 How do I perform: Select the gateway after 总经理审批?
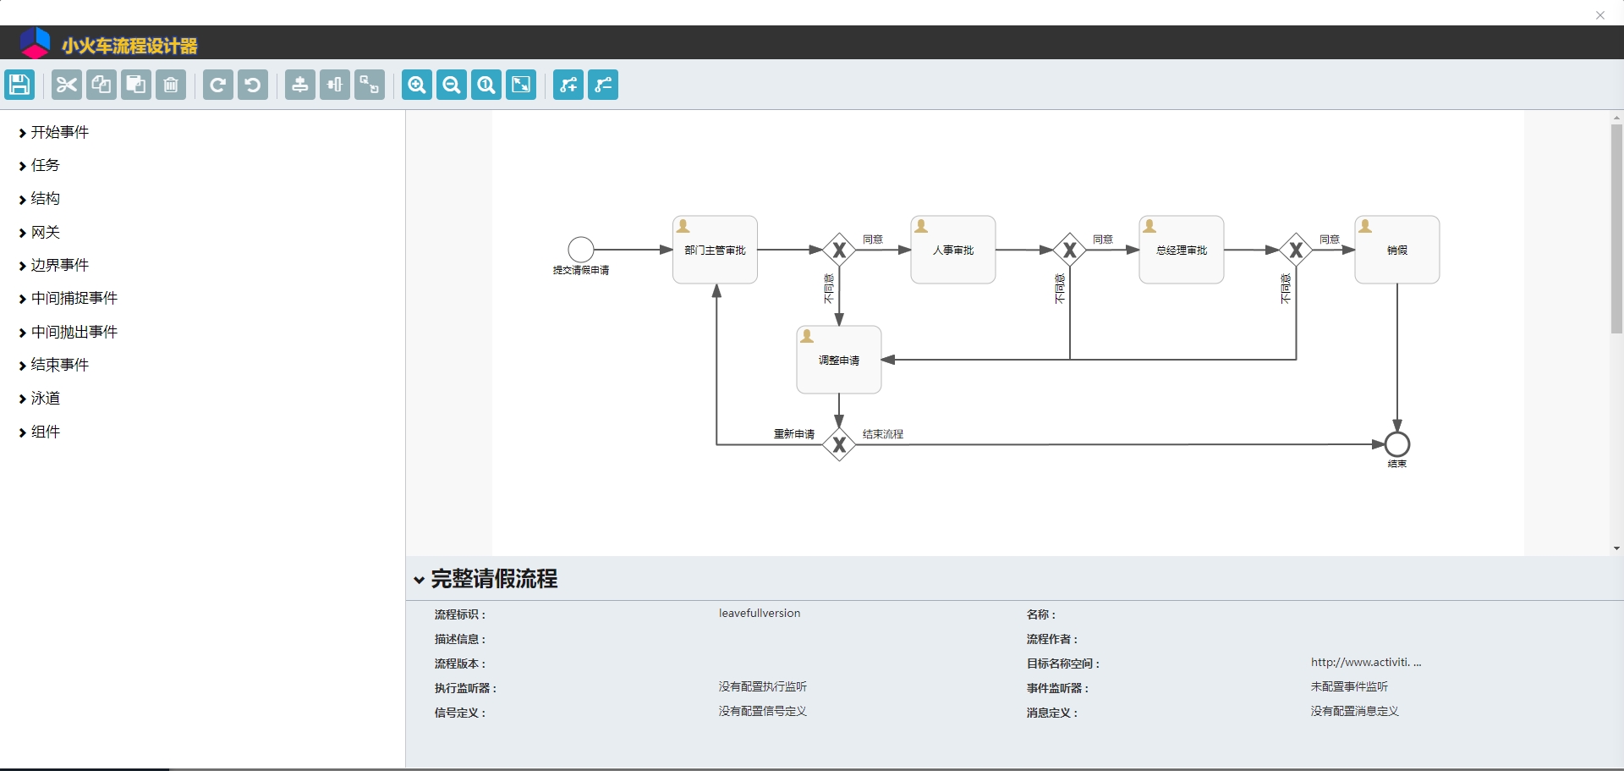[x=1296, y=250]
